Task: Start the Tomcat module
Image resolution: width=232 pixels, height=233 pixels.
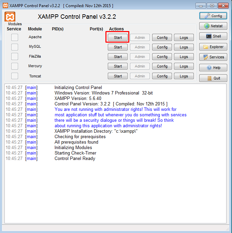Action: click(x=118, y=76)
